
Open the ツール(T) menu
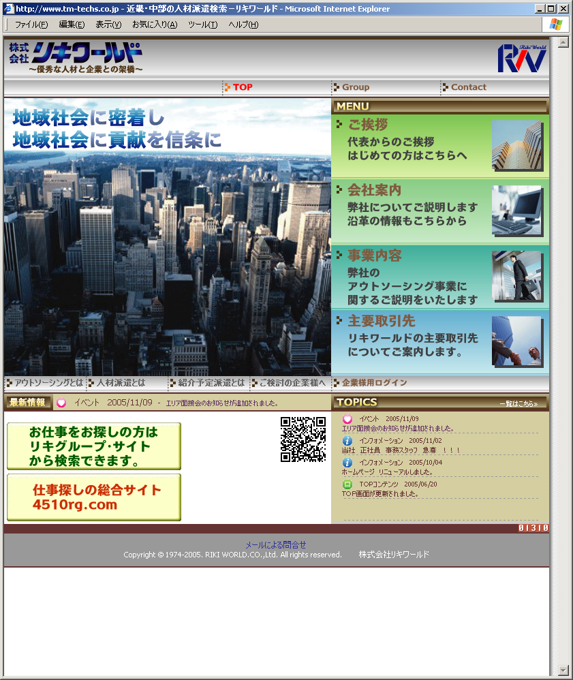(x=202, y=25)
